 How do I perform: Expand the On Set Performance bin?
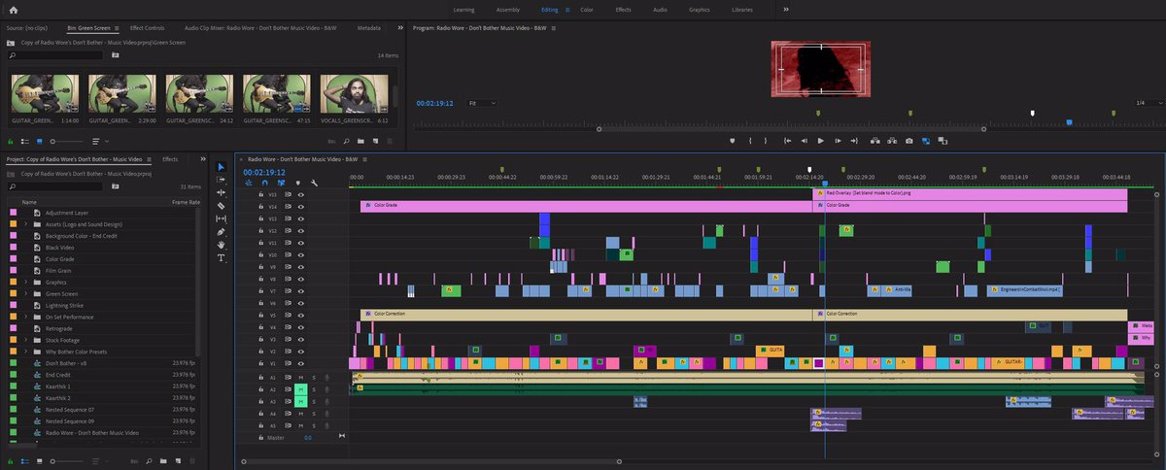(26, 317)
